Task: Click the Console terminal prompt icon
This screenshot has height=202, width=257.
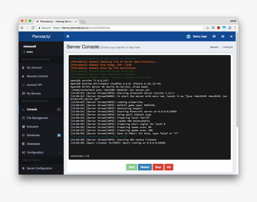Action: (x=23, y=109)
